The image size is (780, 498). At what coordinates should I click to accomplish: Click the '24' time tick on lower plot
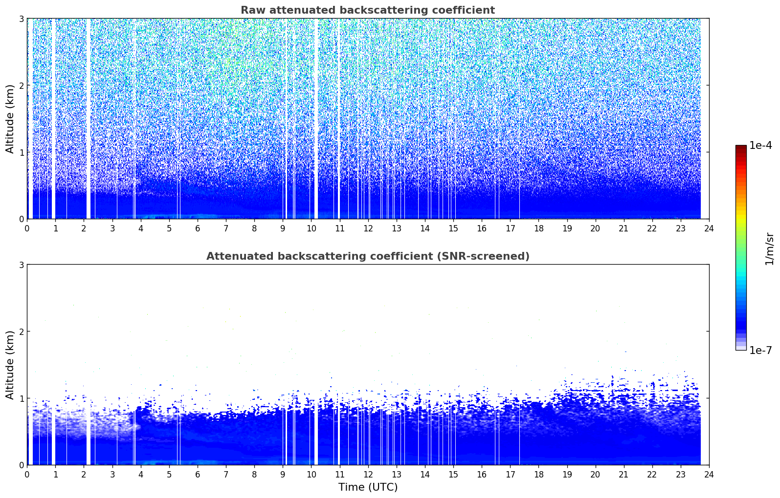coord(709,475)
